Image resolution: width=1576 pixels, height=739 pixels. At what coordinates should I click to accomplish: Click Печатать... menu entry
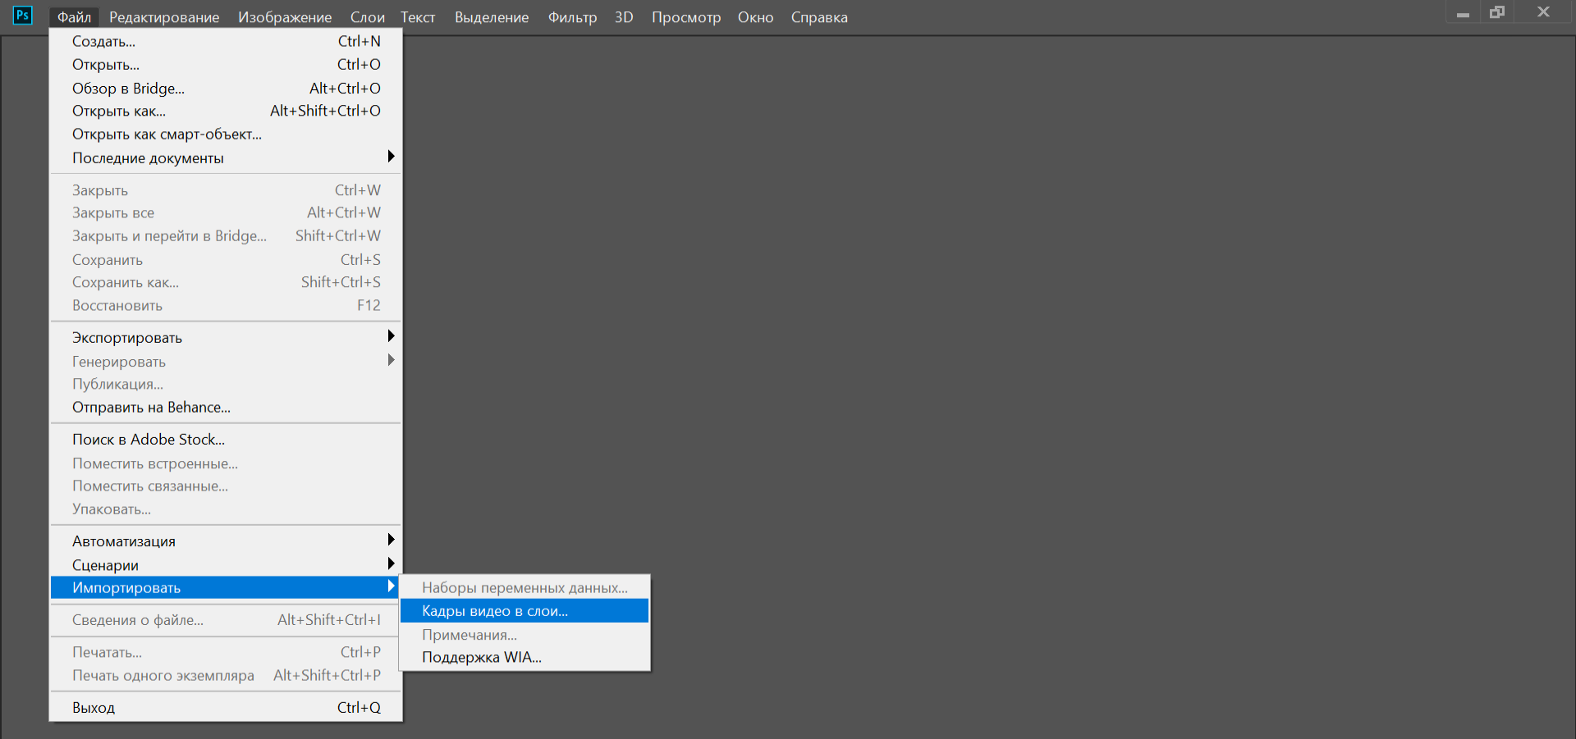point(226,652)
